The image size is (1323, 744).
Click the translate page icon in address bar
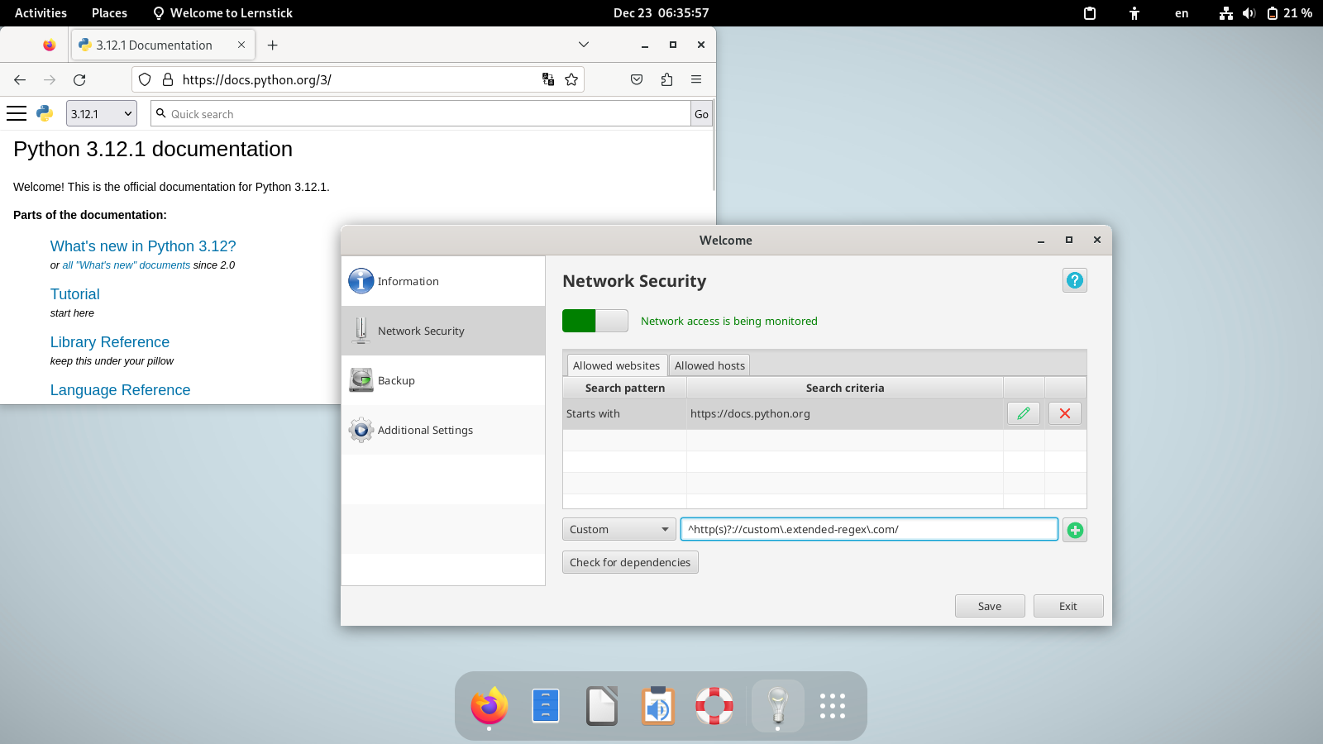548,79
